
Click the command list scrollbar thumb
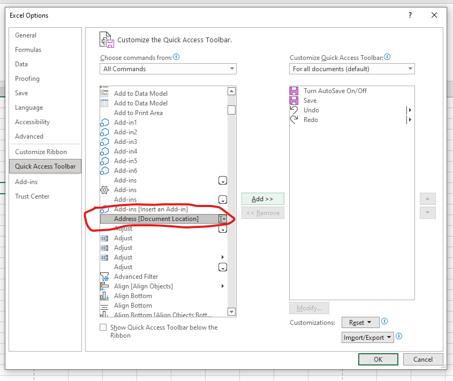(x=231, y=110)
